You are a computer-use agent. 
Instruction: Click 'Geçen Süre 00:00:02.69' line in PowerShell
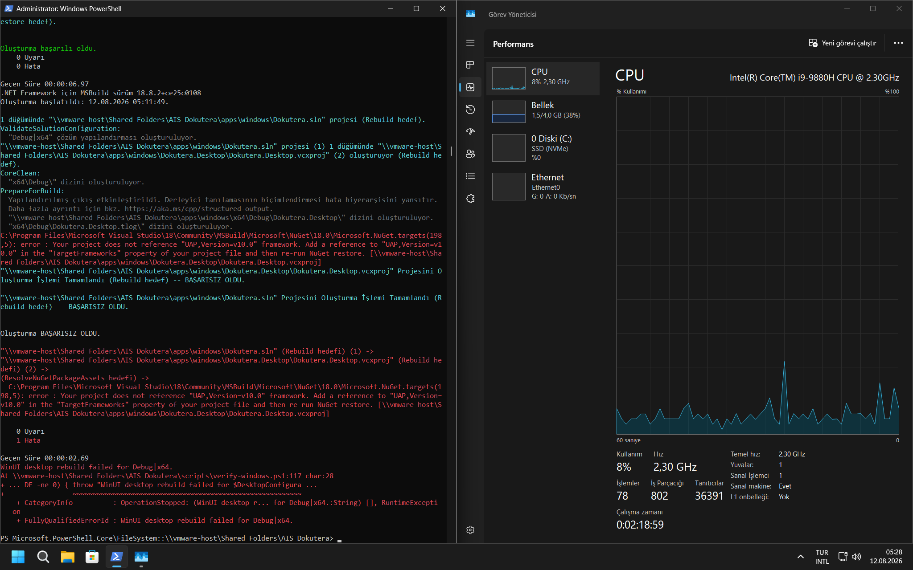[44, 458]
